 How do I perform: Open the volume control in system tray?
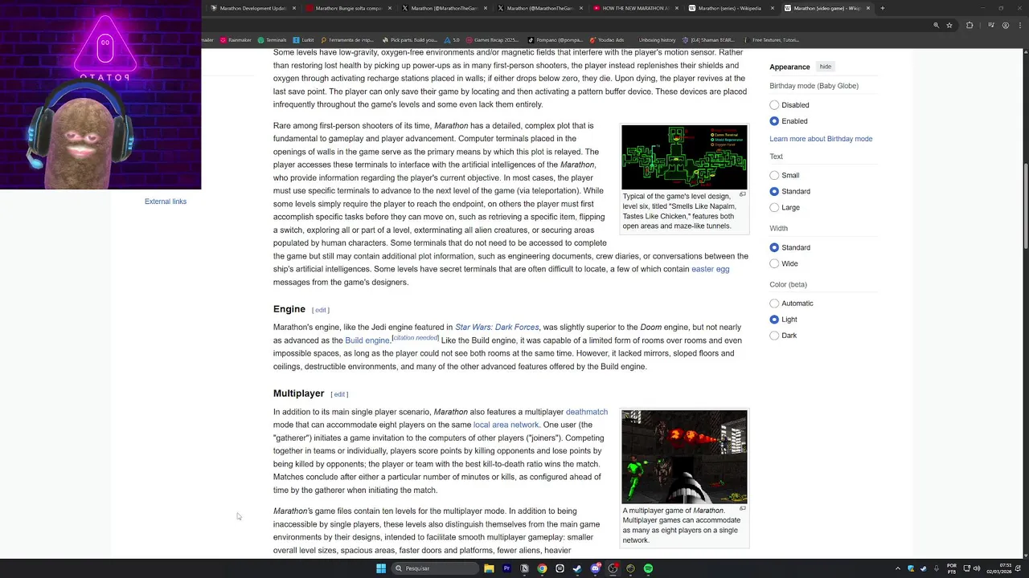click(x=977, y=568)
